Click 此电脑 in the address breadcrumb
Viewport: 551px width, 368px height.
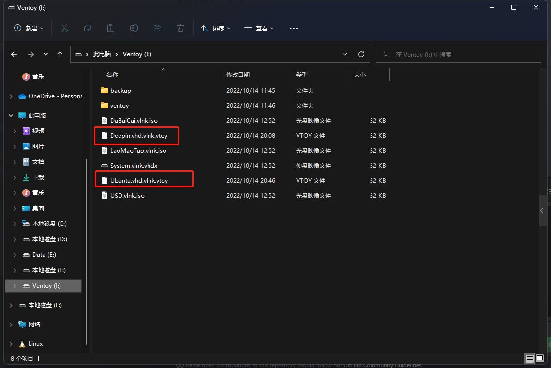(102, 54)
